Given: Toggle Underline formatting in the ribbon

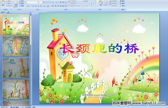Looking at the screenshot, I should point(33,6).
